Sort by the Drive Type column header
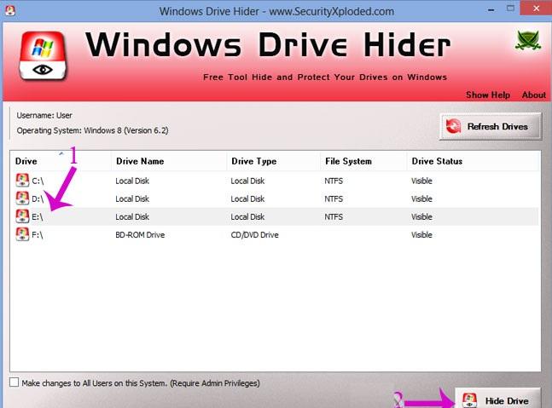552x408 pixels. 274,161
